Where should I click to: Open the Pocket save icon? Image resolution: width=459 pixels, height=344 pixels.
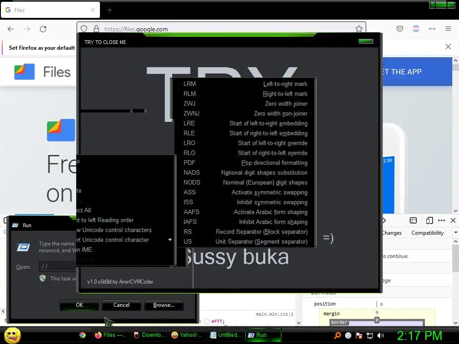click(399, 29)
